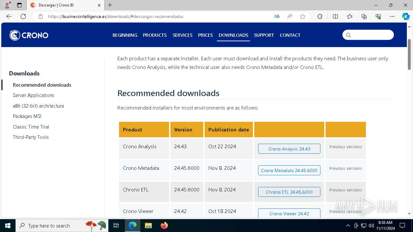Go back to previous page
This screenshot has height=232, width=413.
pos(9,16)
